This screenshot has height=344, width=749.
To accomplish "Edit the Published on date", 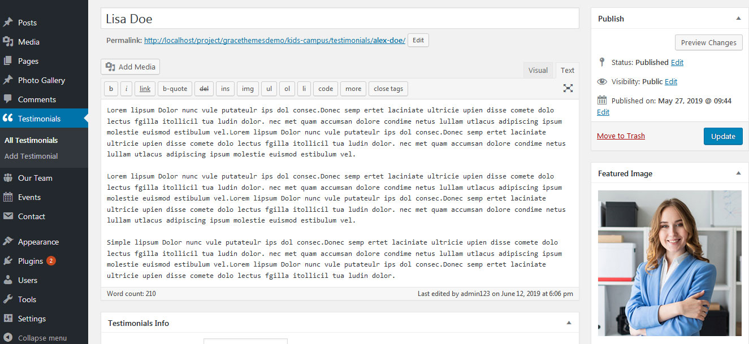I will point(603,112).
